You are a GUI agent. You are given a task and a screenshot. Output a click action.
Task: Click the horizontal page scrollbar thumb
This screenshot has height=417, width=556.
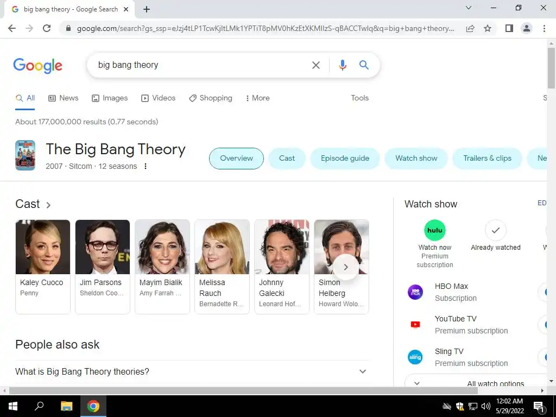pos(244,391)
